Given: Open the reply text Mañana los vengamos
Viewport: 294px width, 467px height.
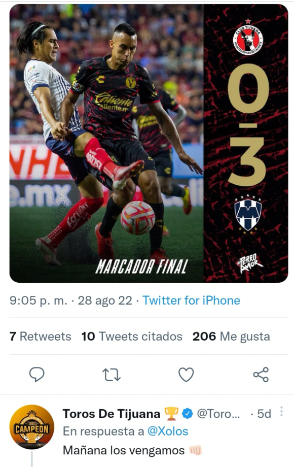Looking at the screenshot, I should click(124, 450).
